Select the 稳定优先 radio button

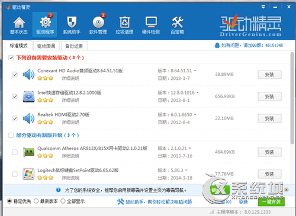click(9, 201)
